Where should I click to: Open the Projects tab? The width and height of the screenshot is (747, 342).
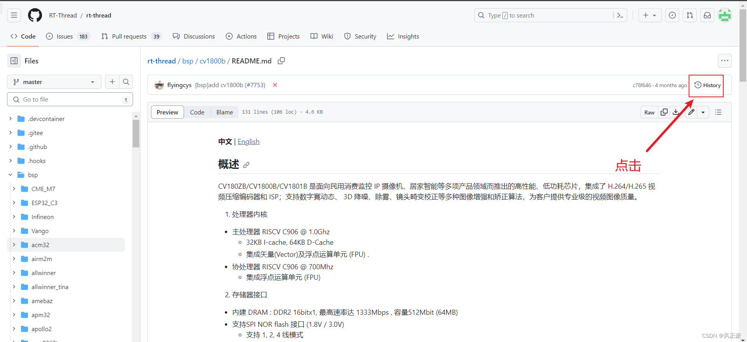[284, 36]
